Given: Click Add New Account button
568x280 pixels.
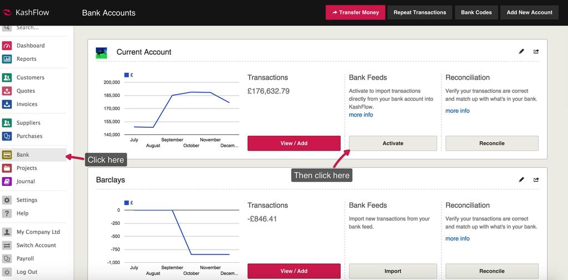Looking at the screenshot, I should click(x=529, y=12).
